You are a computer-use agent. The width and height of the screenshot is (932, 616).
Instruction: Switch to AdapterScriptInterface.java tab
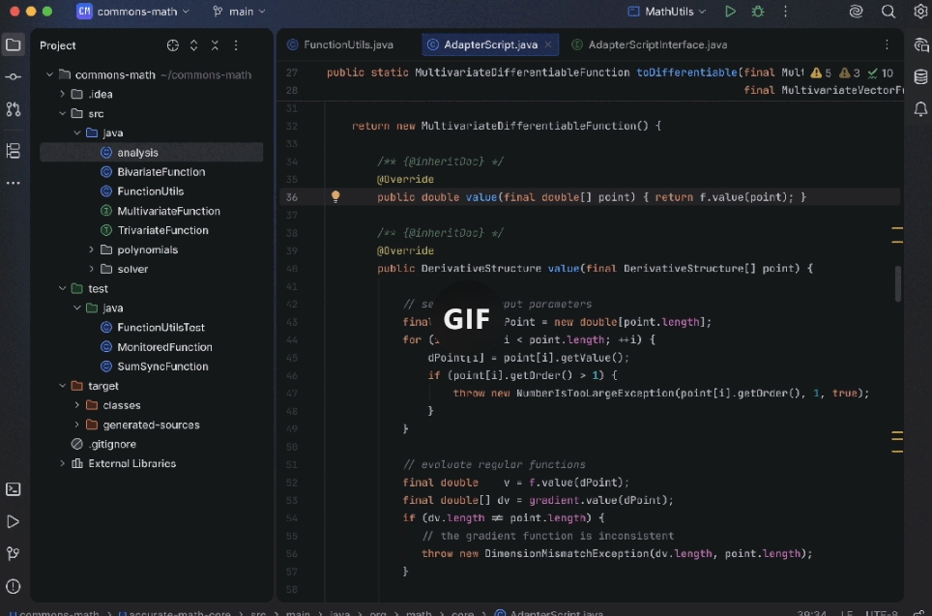[x=656, y=44]
